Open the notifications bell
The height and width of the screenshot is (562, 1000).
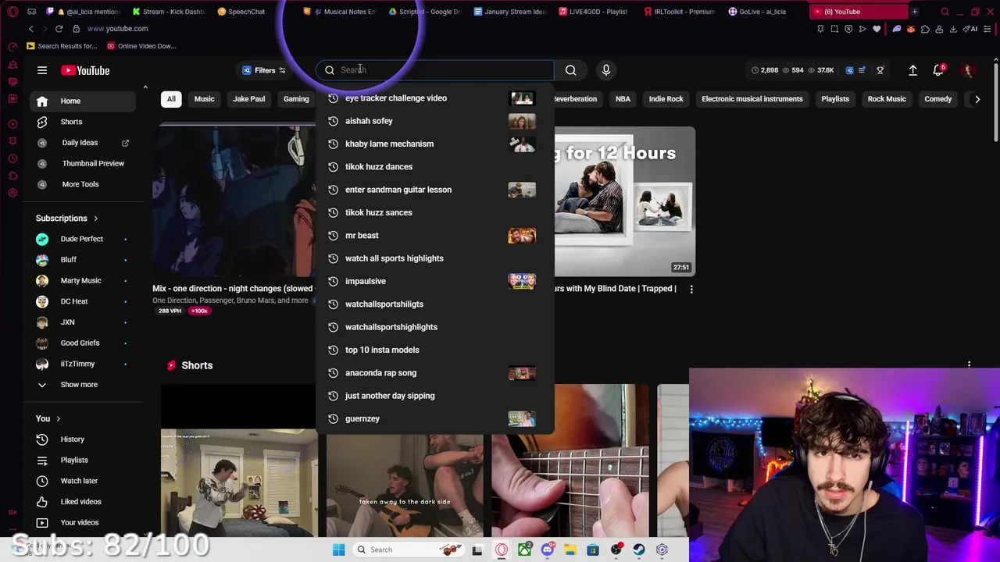pos(938,70)
